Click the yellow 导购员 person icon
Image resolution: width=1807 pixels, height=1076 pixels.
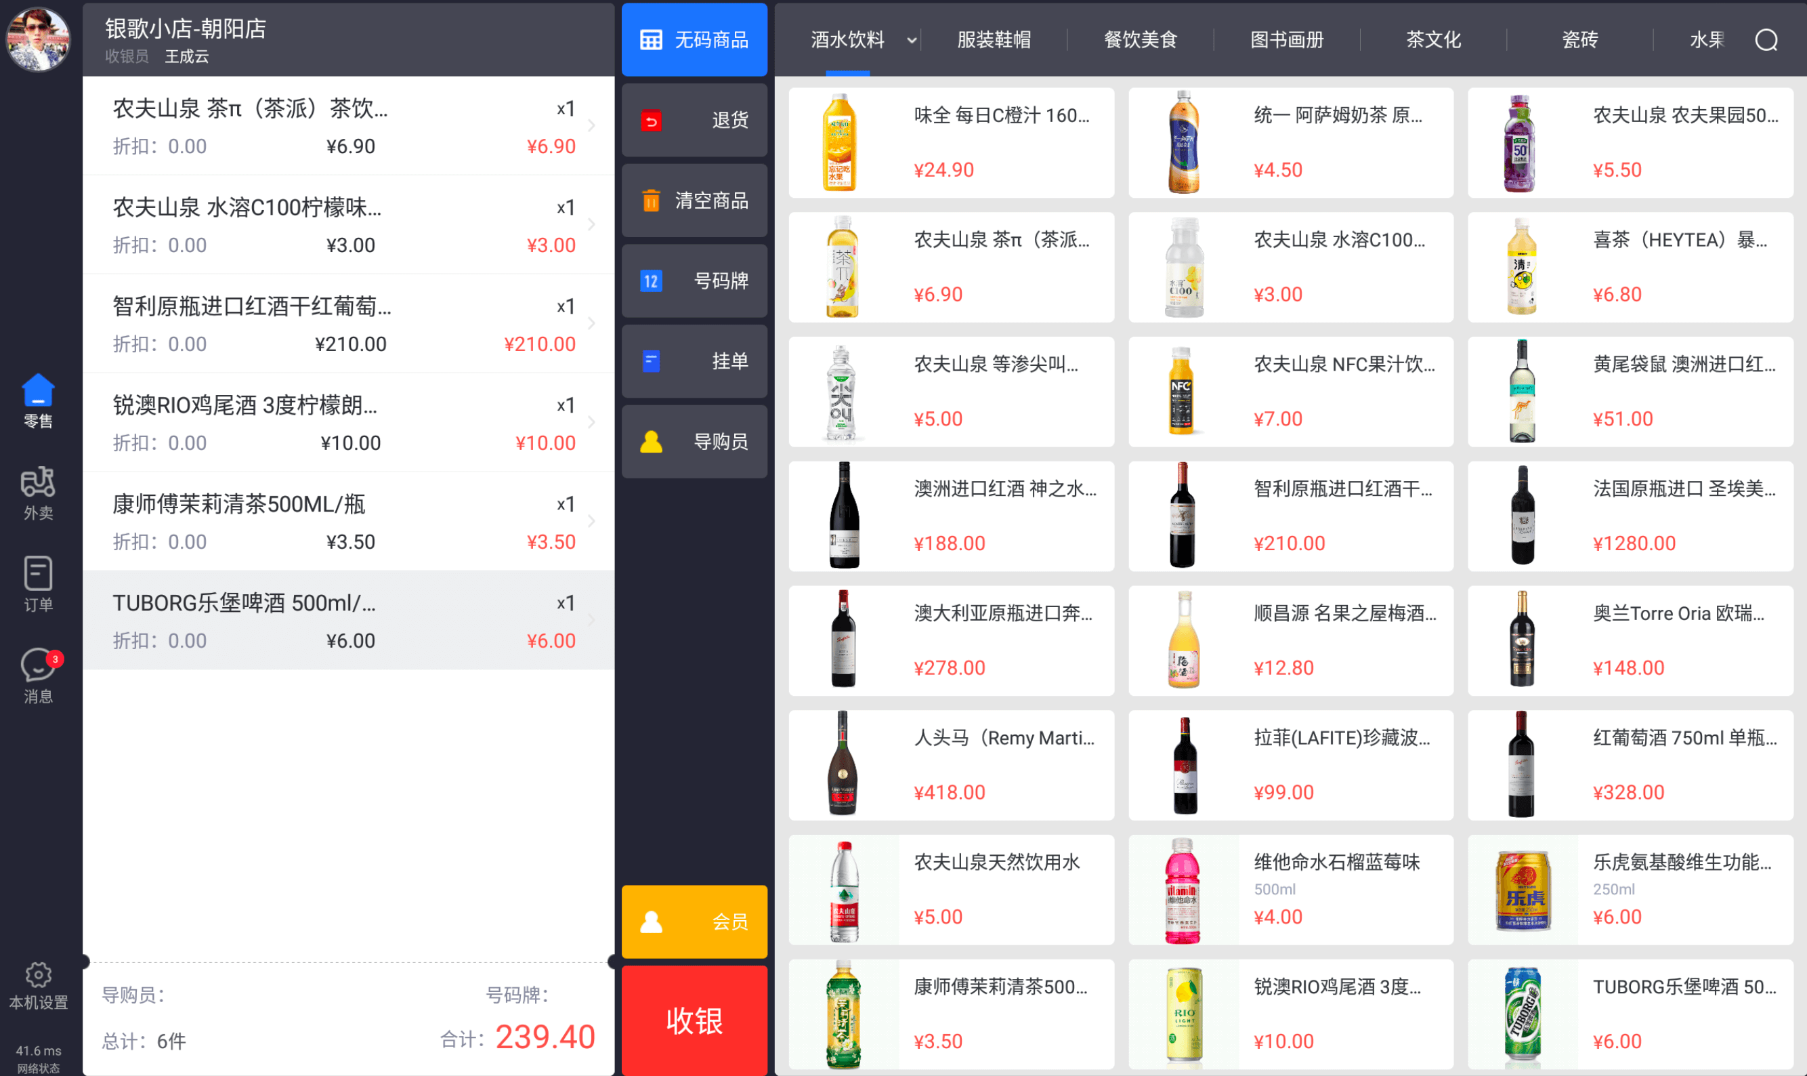(651, 442)
